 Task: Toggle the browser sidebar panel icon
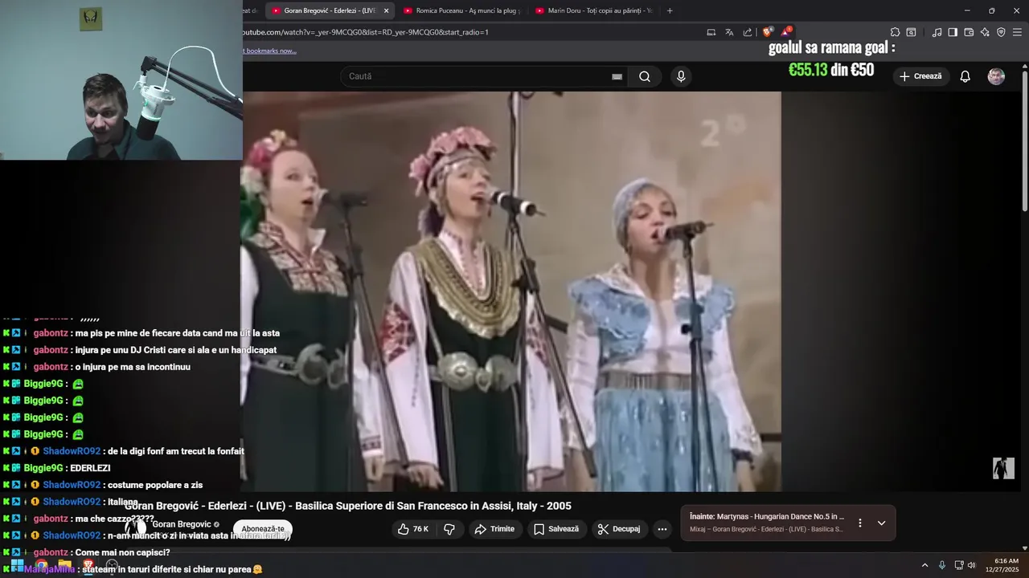(x=953, y=32)
